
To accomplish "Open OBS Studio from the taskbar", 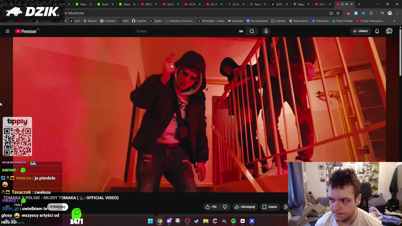I will [187, 221].
